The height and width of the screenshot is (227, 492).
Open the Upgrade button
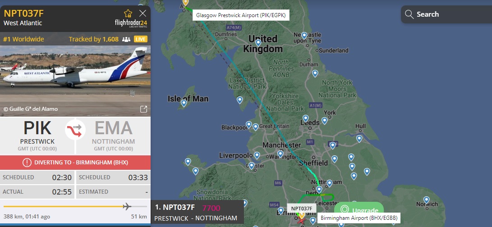click(x=359, y=210)
